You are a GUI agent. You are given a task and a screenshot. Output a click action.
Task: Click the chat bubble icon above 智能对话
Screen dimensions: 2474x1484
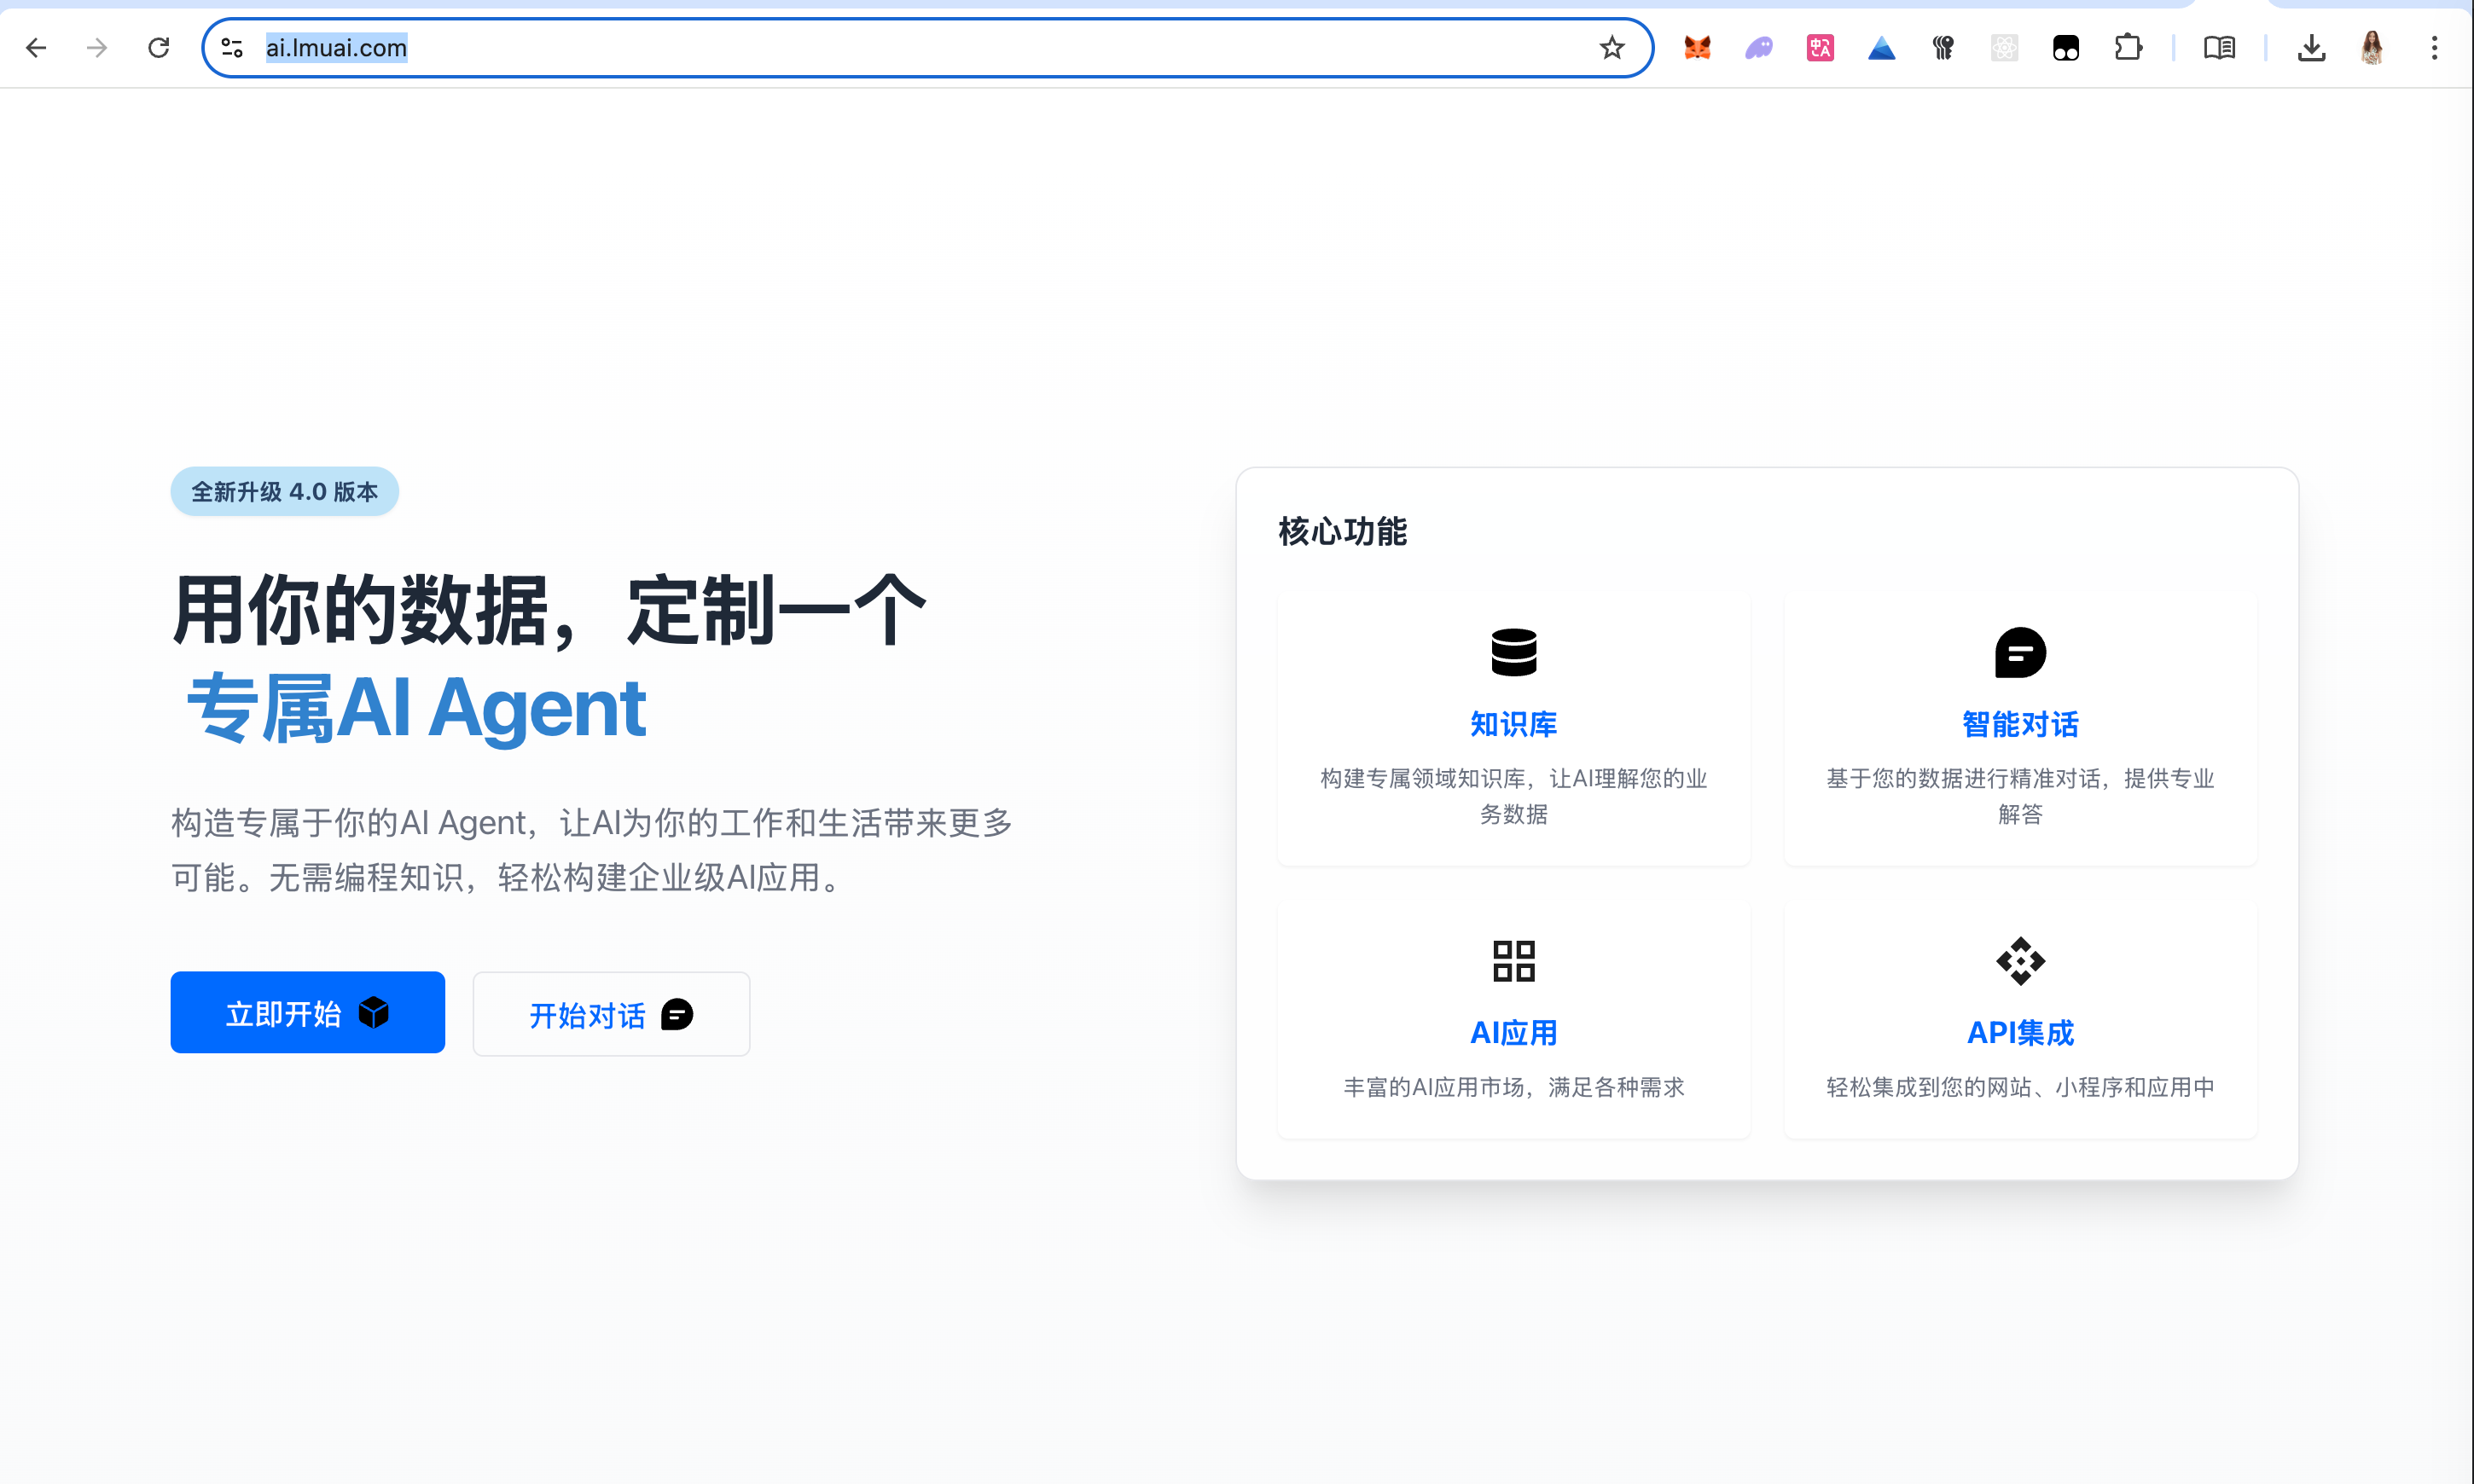pyautogui.click(x=2019, y=652)
